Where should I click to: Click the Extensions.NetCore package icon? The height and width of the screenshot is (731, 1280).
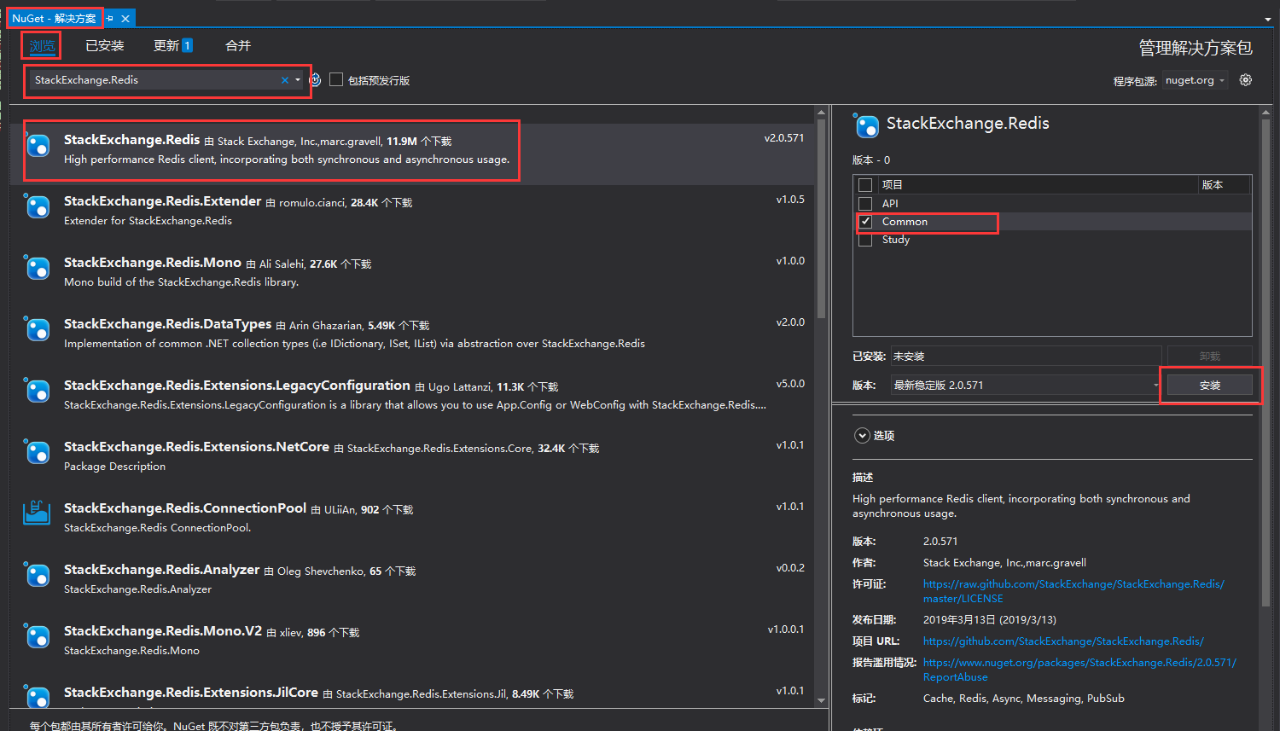tap(37, 452)
